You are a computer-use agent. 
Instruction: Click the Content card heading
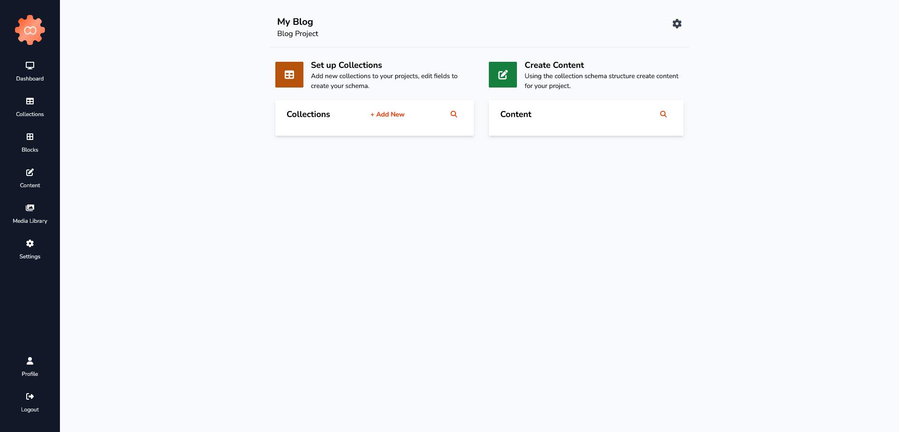516,114
